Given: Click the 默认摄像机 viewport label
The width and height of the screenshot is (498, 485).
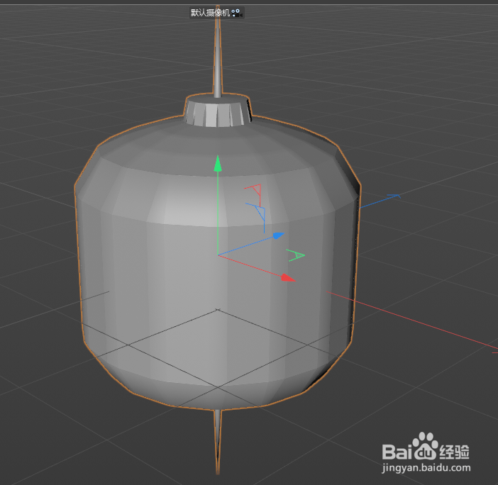Looking at the screenshot, I should (x=210, y=13).
